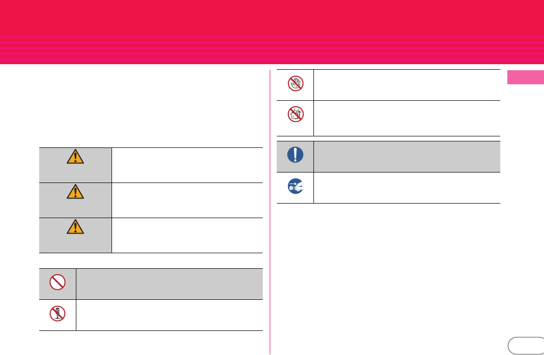The image size is (544, 355).
Task: Click the second orange warning triangle icon
Action: 75,192
